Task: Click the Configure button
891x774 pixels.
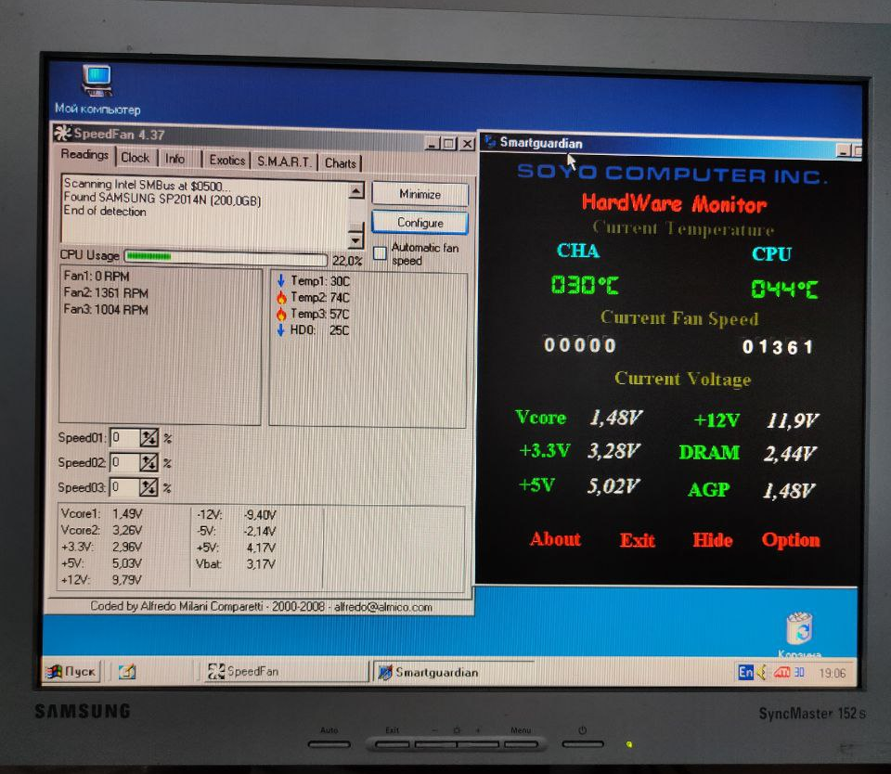Action: pyautogui.click(x=420, y=223)
